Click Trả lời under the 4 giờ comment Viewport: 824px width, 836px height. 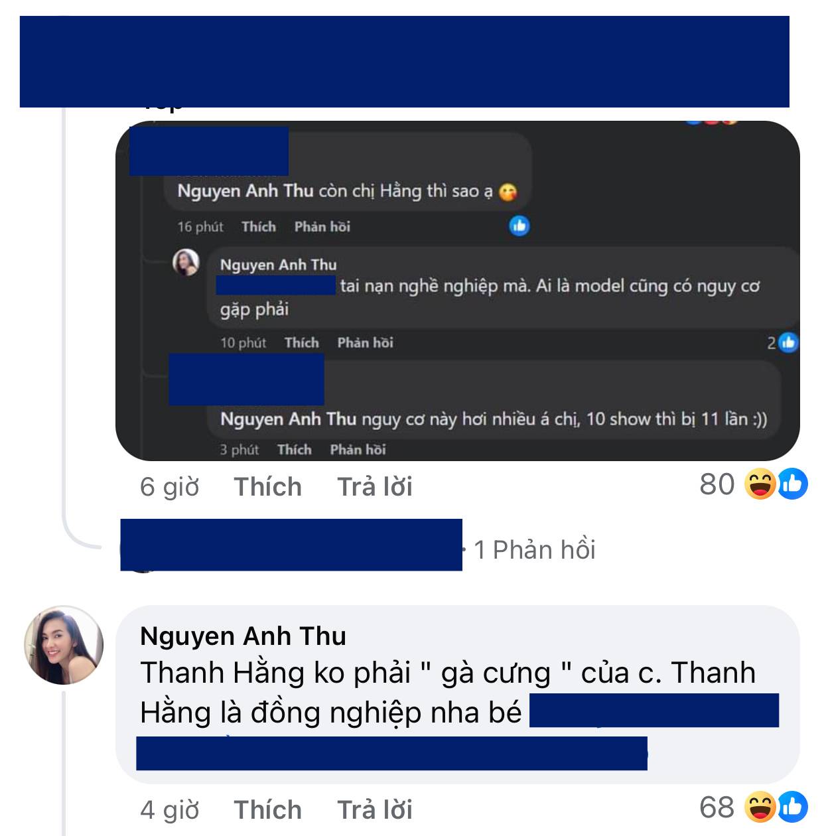tap(375, 810)
